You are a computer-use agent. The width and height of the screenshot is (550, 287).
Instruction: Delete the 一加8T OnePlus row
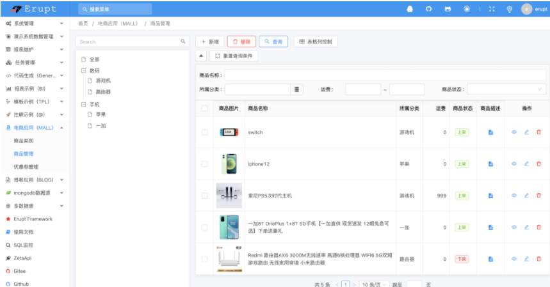(538, 227)
